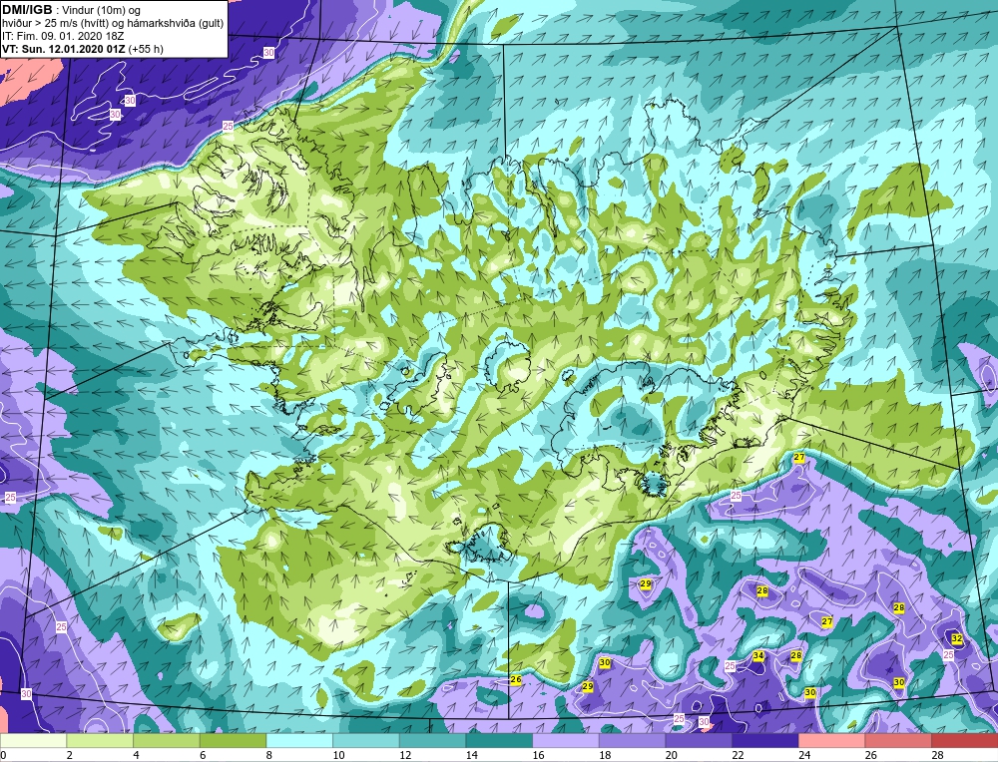This screenshot has height=762, width=998.
Task: Click the legend scale number '12'
Action: coord(405,755)
